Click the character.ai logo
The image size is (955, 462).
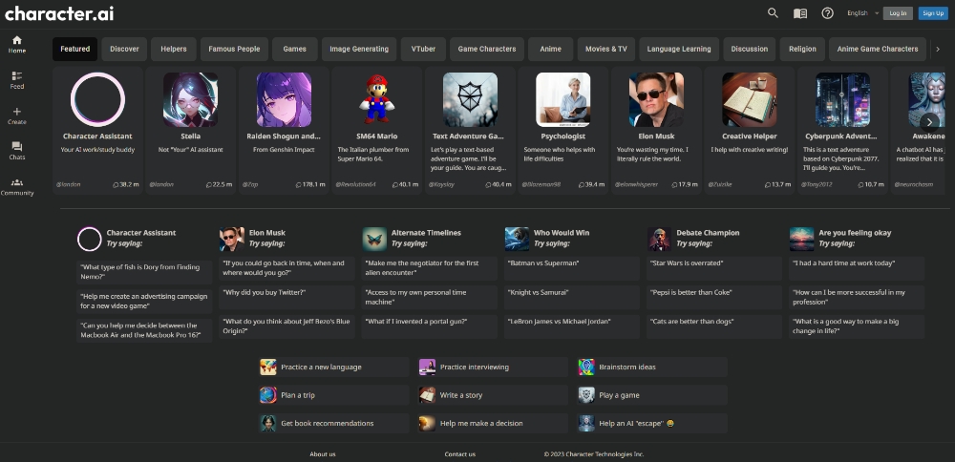click(59, 13)
